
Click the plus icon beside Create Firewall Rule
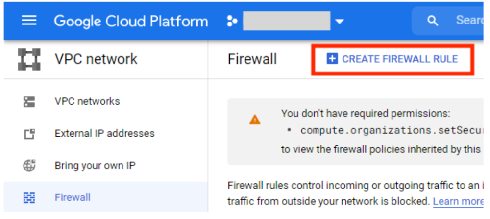point(332,59)
